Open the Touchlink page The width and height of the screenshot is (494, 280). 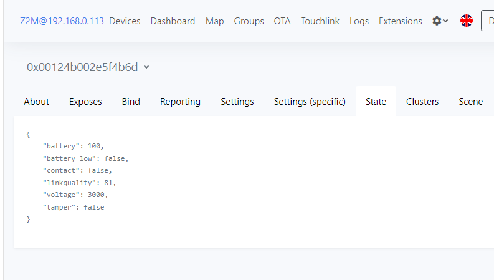tap(320, 21)
